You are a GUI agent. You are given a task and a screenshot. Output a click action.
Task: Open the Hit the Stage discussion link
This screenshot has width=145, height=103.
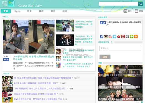tap(36, 94)
